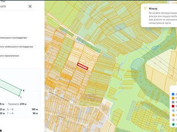Click info icon beside 'ого селянського господарства' line
This screenshot has height=132, width=177.
tap(35, 46)
